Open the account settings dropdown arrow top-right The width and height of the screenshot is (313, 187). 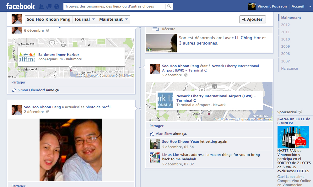click(310, 6)
